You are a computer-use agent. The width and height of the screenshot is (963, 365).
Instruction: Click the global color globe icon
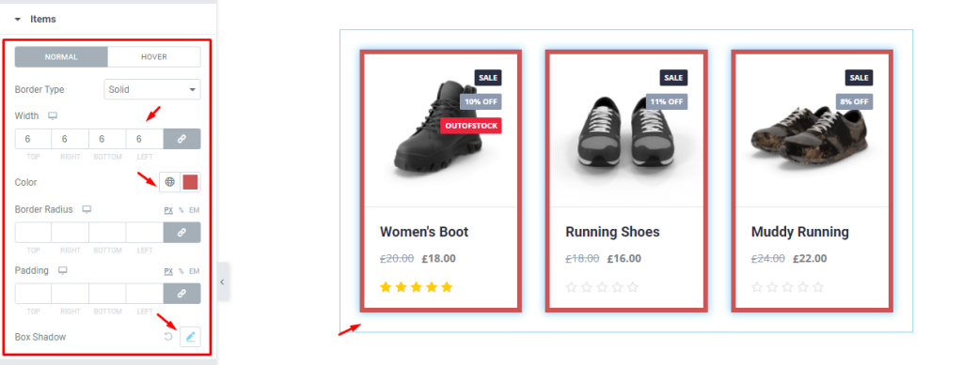(x=169, y=182)
